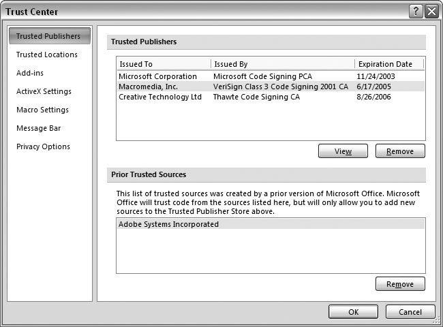This screenshot has width=443, height=327.
Task: Select the Macromedia, Inc. publisher entry
Action: [x=148, y=87]
